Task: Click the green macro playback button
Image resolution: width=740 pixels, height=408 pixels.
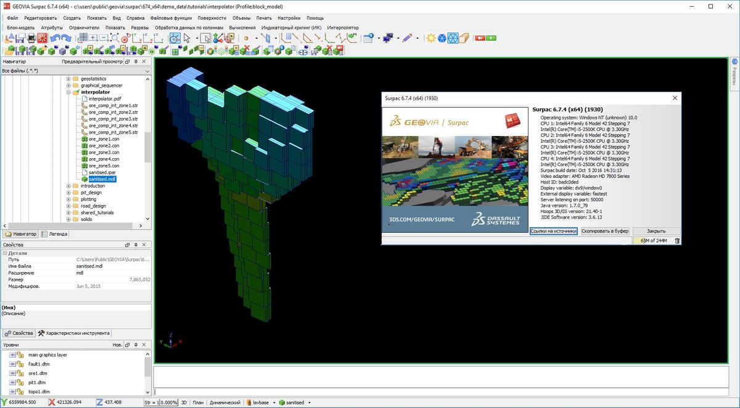Action: [x=490, y=38]
